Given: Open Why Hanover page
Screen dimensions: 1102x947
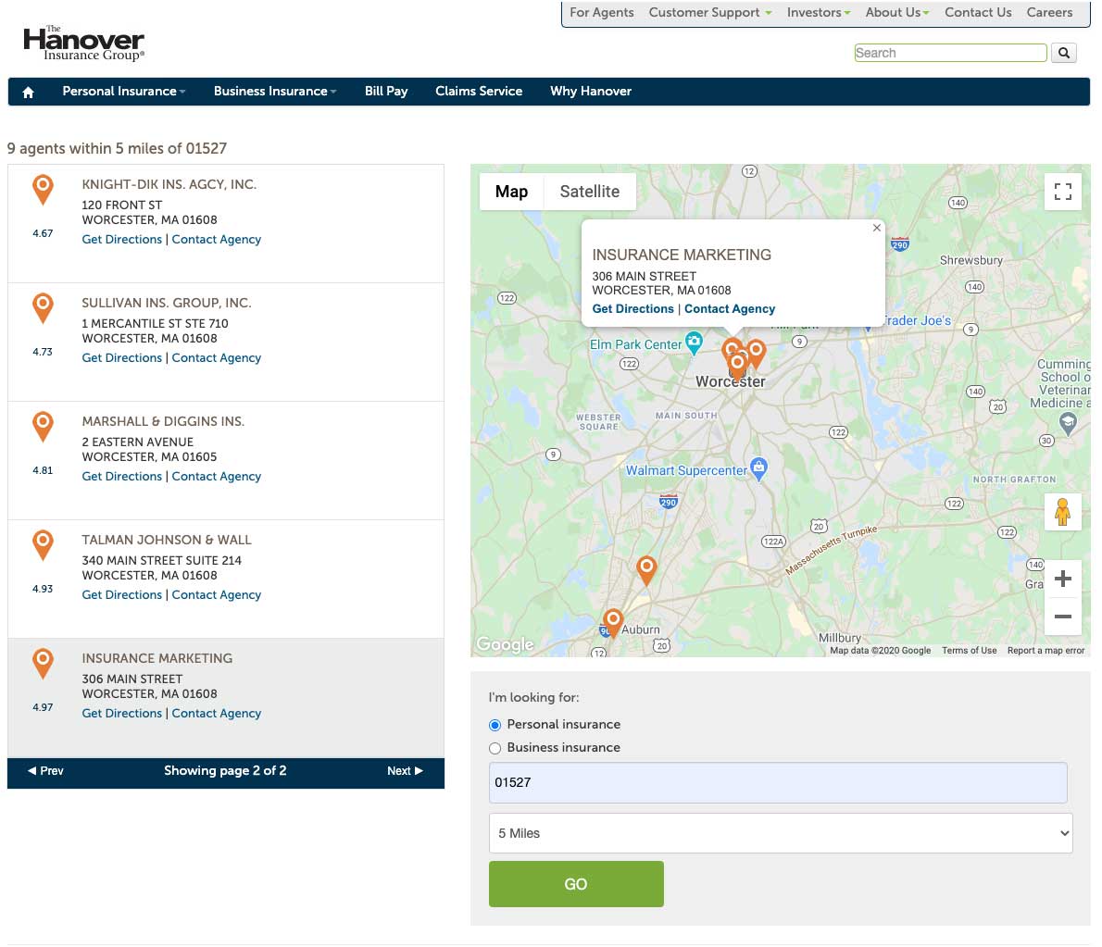Looking at the screenshot, I should click(x=591, y=92).
